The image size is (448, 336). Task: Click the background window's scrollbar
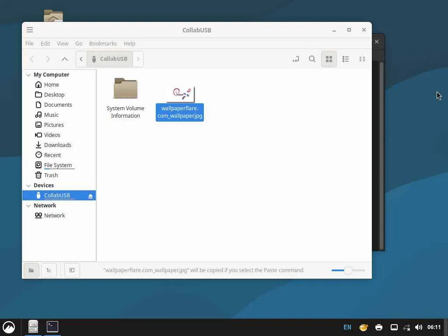(x=381, y=156)
